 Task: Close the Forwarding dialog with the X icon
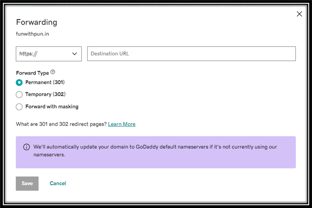299,14
